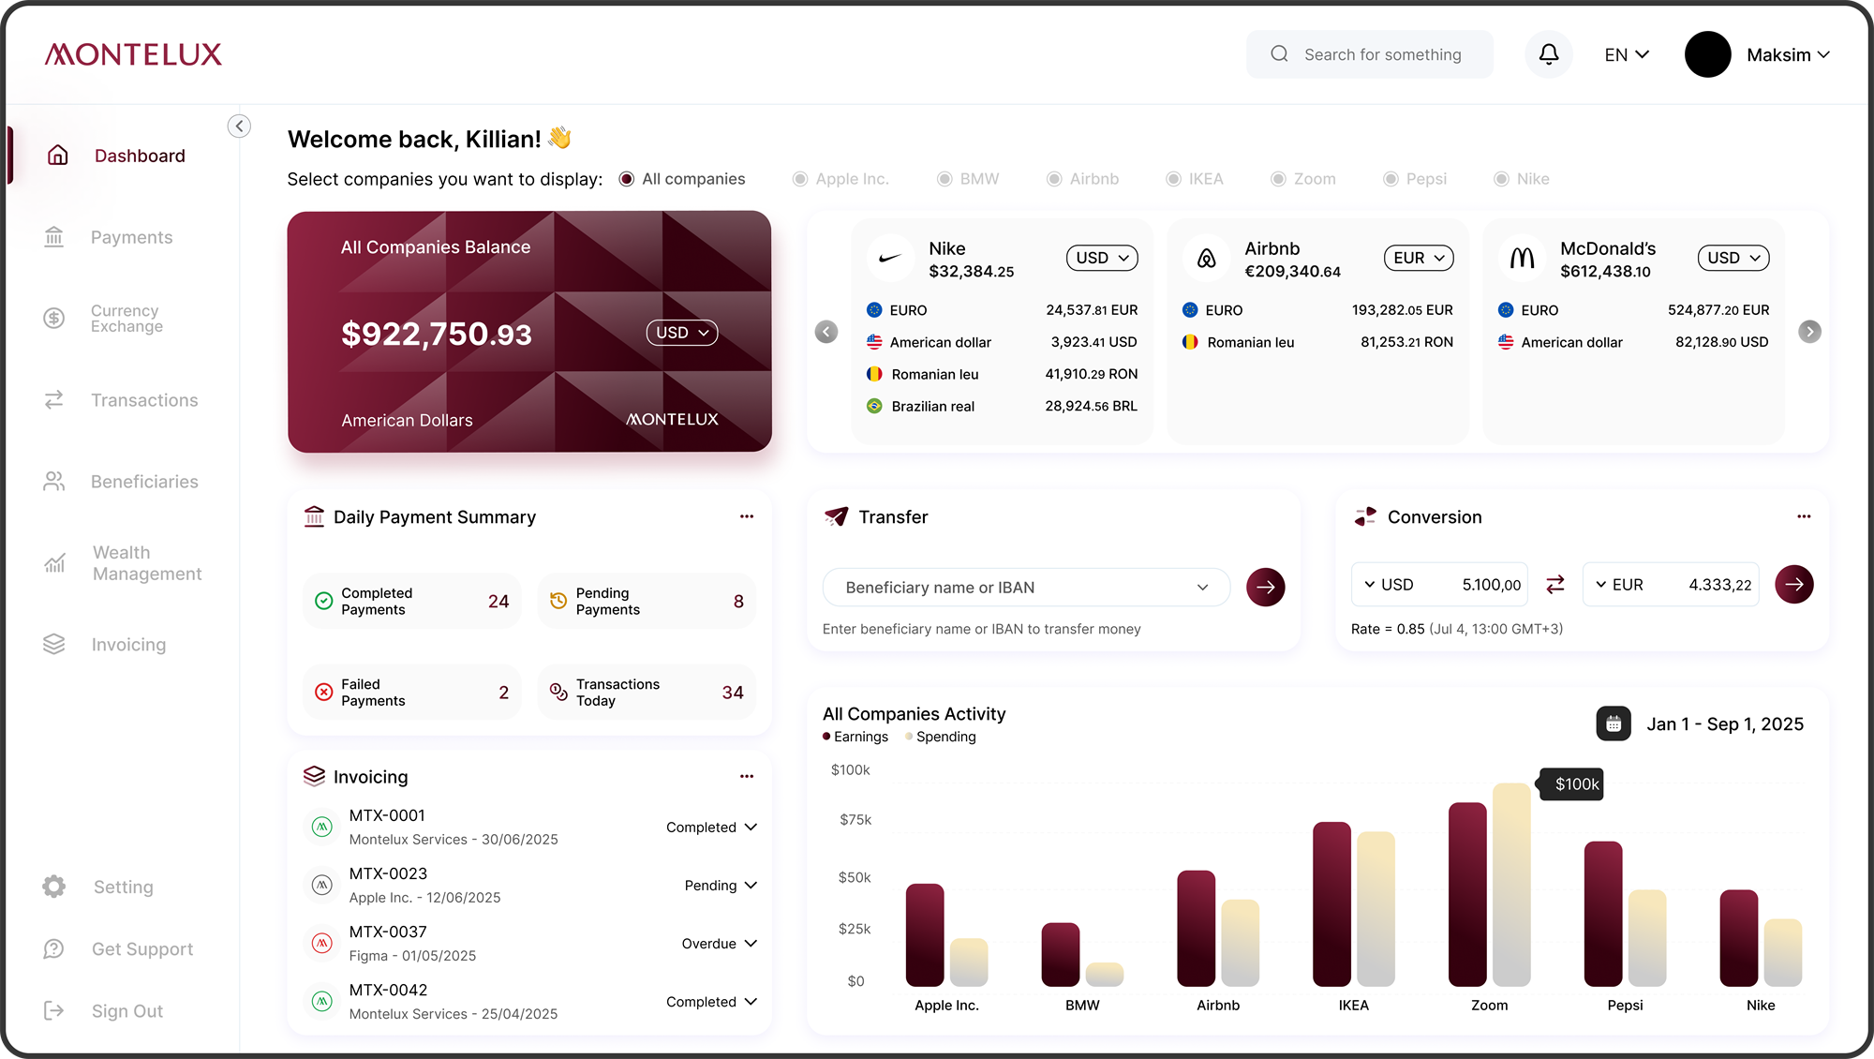Click the Search for something field
Viewport: 1874px width, 1059px height.
point(1370,54)
